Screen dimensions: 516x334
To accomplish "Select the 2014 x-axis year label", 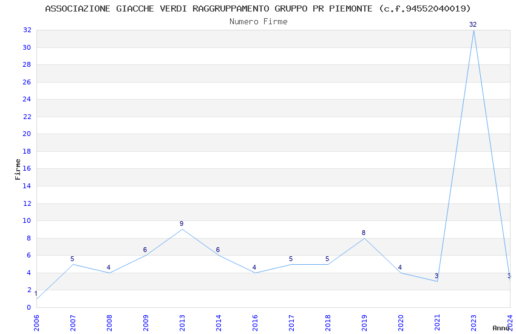I will [x=219, y=323].
